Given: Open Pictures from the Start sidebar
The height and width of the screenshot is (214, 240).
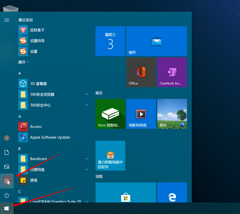Looking at the screenshot, I should click(x=7, y=167).
